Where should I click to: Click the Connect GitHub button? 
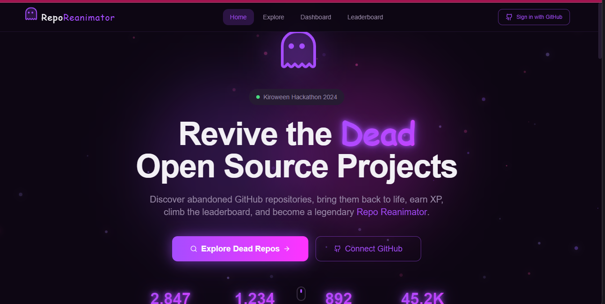click(x=368, y=249)
